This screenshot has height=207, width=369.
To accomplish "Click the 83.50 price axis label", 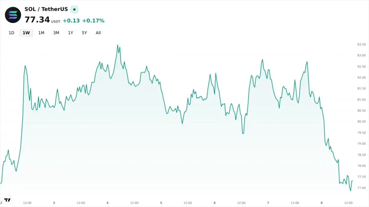I will click(361, 44).
